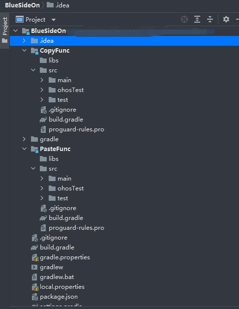Click the locate/select opened file target icon
Screen dimensions: 239x309
[184, 19]
